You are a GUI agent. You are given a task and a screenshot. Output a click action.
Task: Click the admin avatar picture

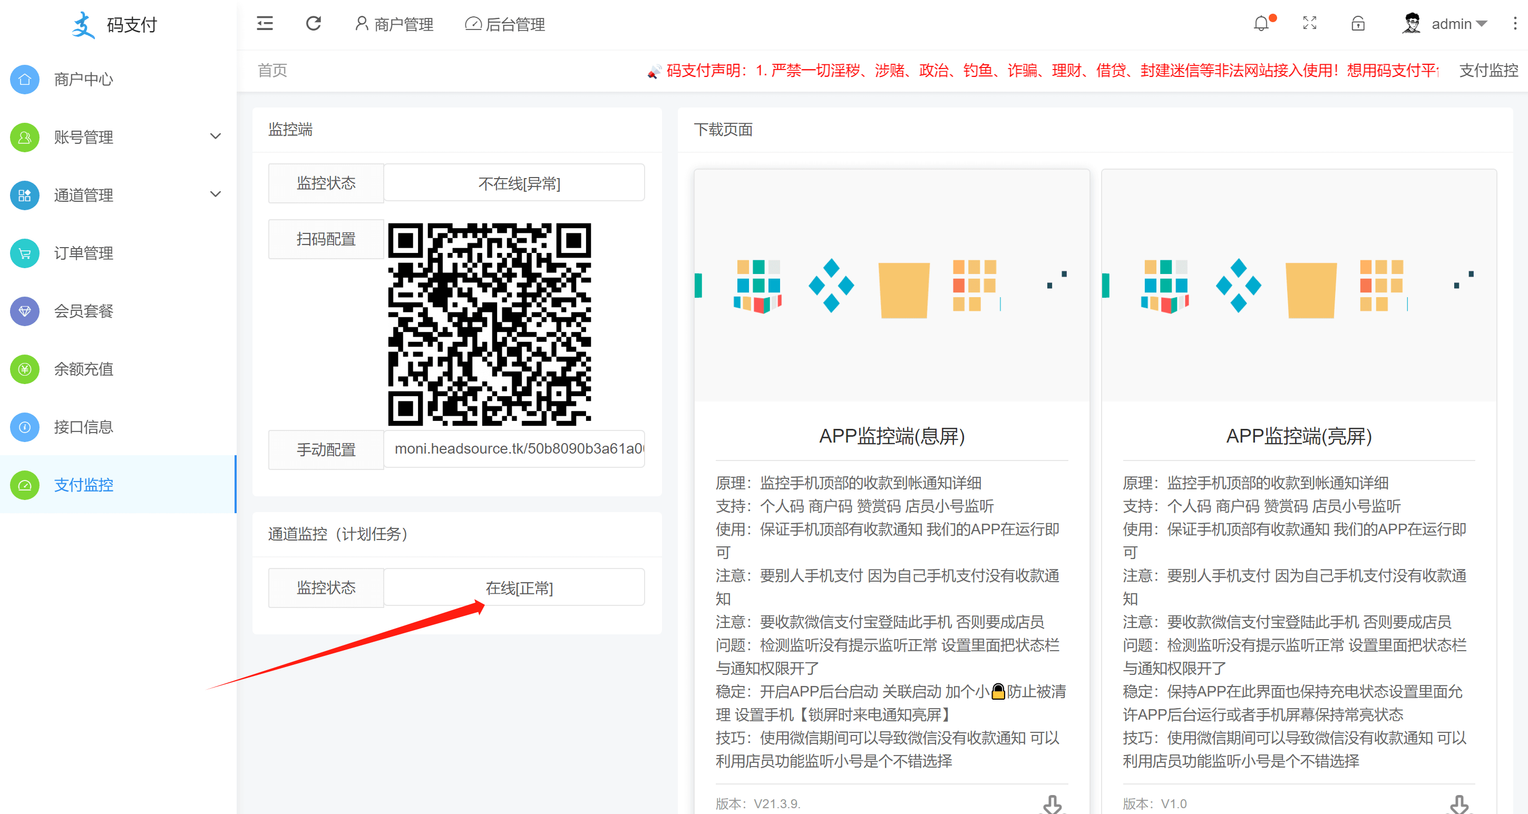pyautogui.click(x=1412, y=24)
